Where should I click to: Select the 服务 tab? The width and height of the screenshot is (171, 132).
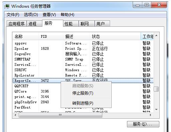click(53, 23)
